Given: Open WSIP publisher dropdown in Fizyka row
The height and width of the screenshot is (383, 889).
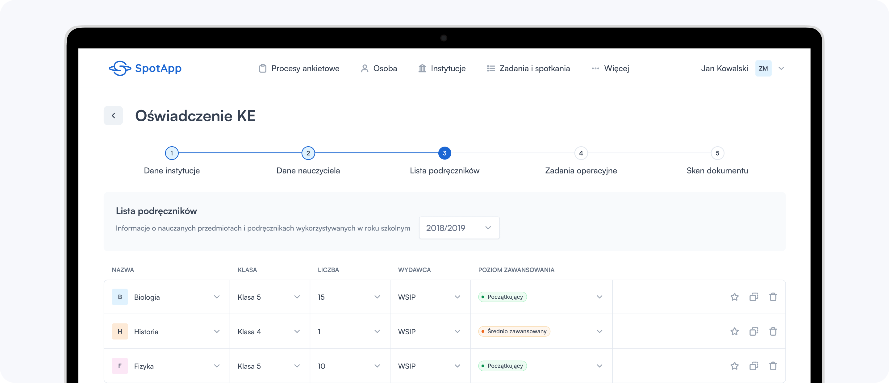Looking at the screenshot, I should point(430,366).
